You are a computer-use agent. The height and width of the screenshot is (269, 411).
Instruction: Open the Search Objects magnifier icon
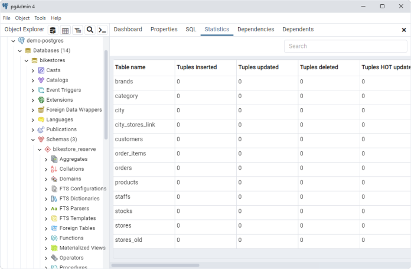(90, 30)
